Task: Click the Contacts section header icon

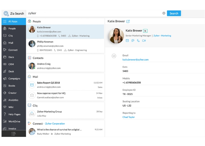Action: pyautogui.click(x=29, y=58)
